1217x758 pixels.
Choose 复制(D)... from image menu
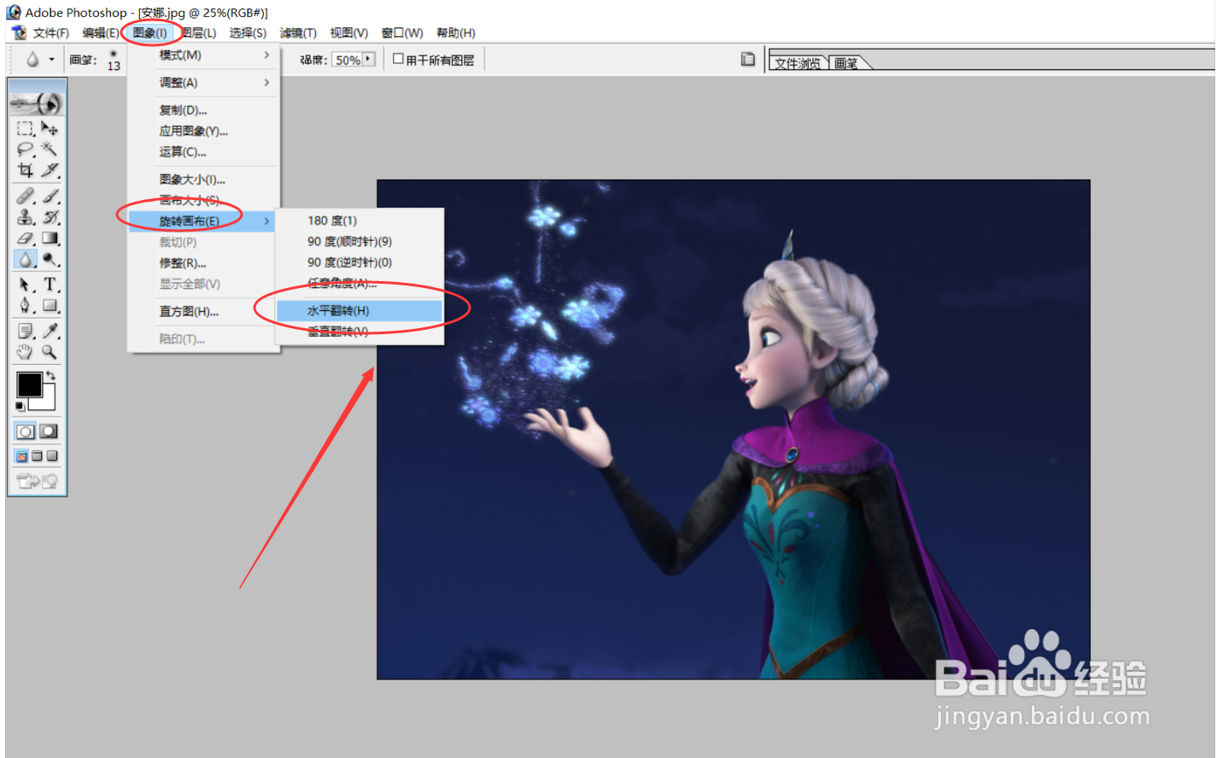coord(204,110)
